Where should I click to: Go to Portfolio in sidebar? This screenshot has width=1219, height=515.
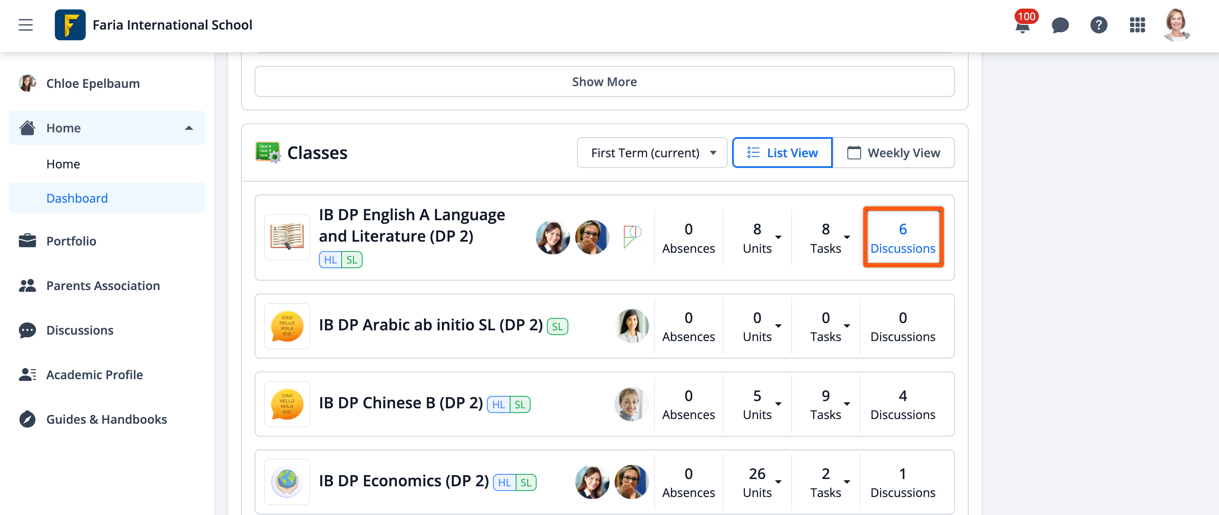click(x=71, y=241)
